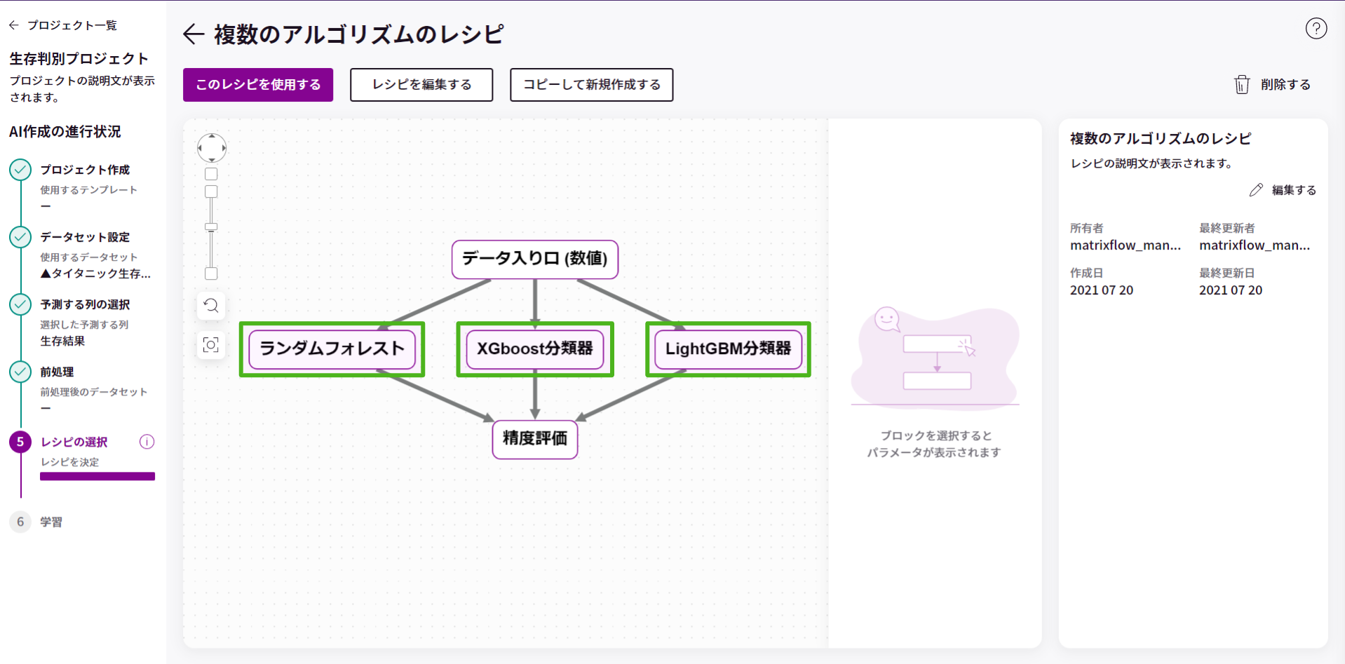Click the 所有者 matrixflow_man... value
Viewport: 1345px width, 664px height.
click(x=1126, y=245)
